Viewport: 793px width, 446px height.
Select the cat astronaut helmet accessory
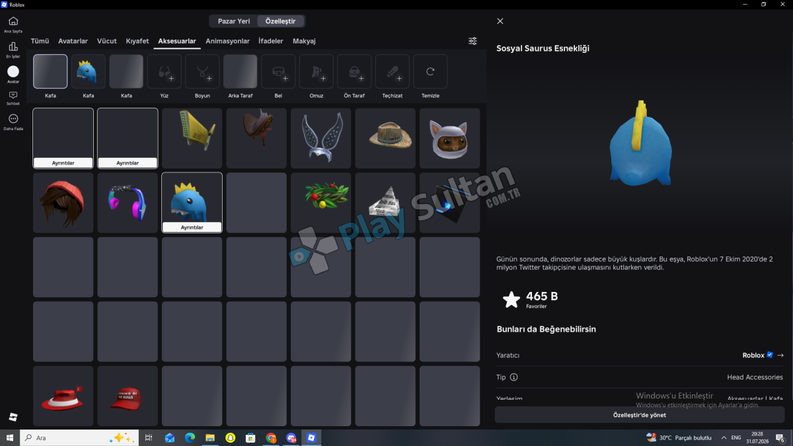(x=450, y=138)
